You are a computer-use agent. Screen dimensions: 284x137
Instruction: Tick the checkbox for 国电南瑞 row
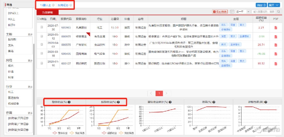coord(42,54)
